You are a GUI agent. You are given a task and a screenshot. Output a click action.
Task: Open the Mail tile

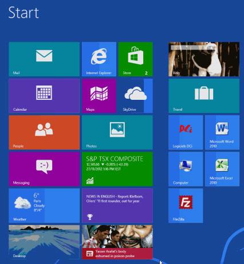click(44, 59)
